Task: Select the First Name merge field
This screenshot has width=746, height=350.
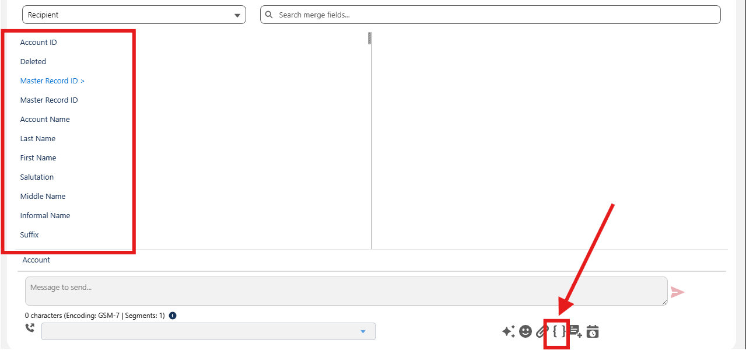Action: pyautogui.click(x=38, y=157)
